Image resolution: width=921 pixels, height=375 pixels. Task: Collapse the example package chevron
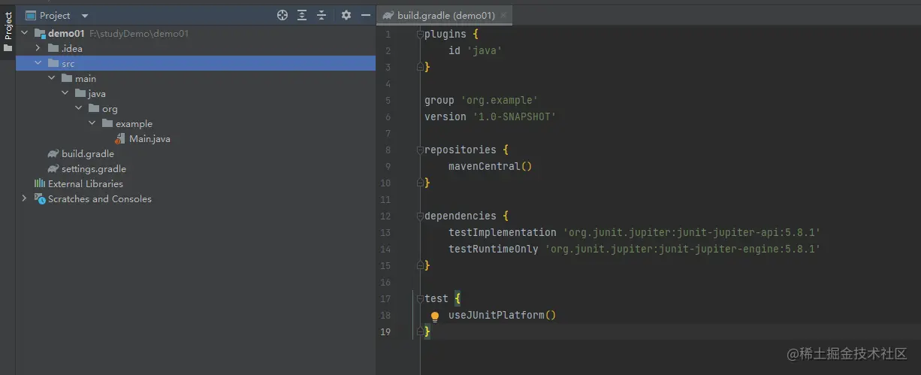[92, 123]
